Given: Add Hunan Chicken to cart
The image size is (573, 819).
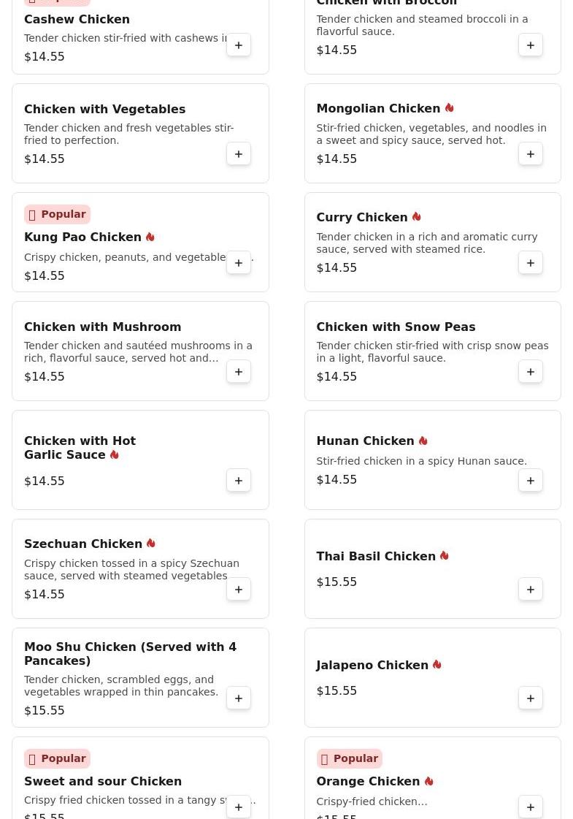Looking at the screenshot, I should (531, 481).
